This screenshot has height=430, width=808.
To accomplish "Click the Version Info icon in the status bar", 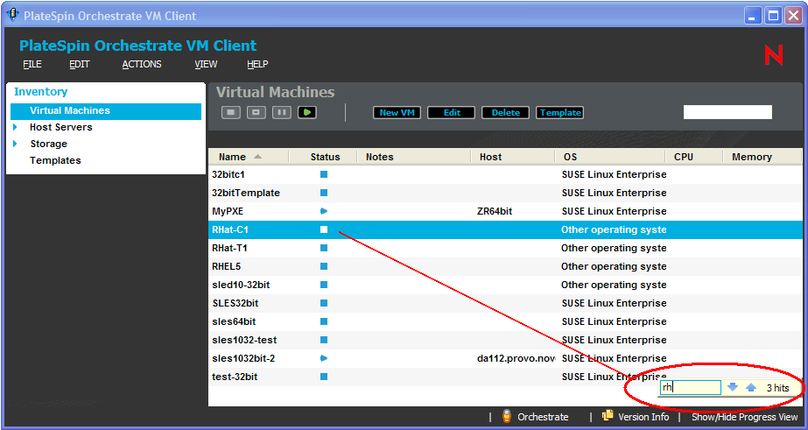I will pos(608,416).
